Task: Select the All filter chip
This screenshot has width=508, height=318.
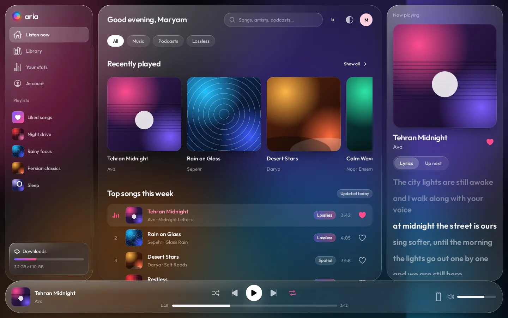Action: coord(115,41)
